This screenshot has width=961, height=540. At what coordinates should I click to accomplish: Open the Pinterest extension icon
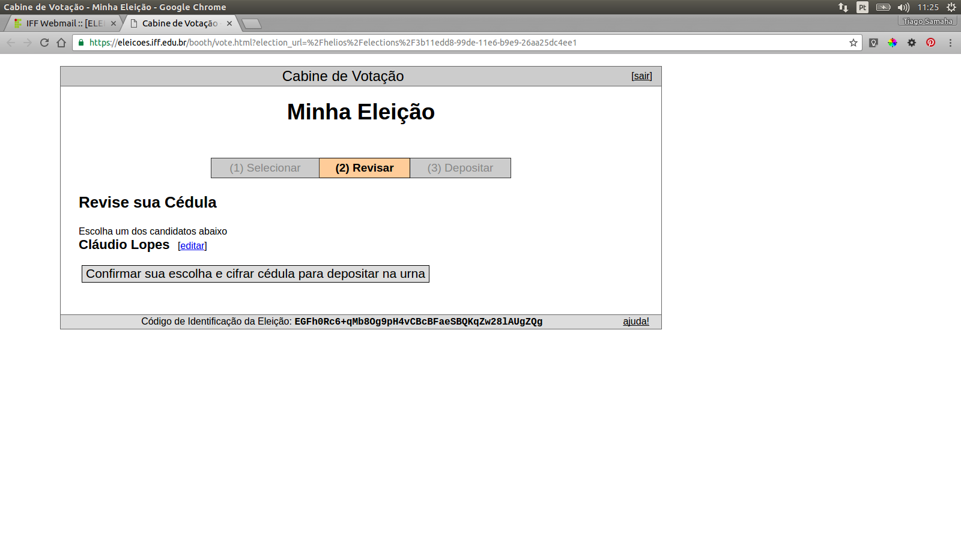coord(931,43)
